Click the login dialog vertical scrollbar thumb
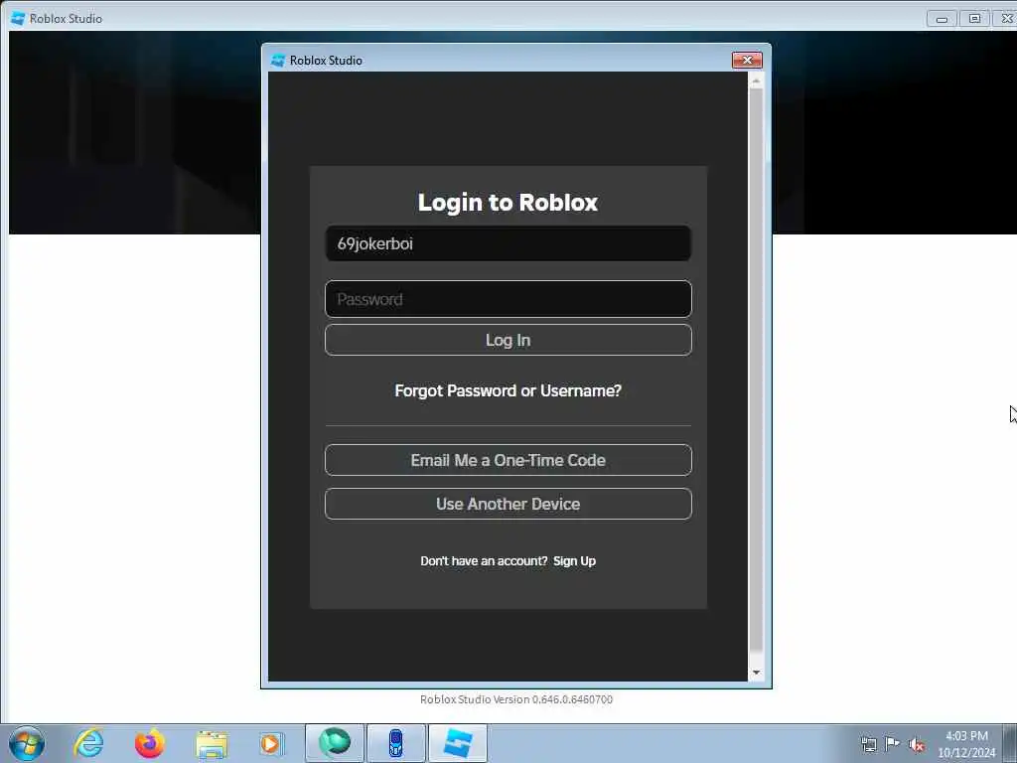 click(756, 370)
